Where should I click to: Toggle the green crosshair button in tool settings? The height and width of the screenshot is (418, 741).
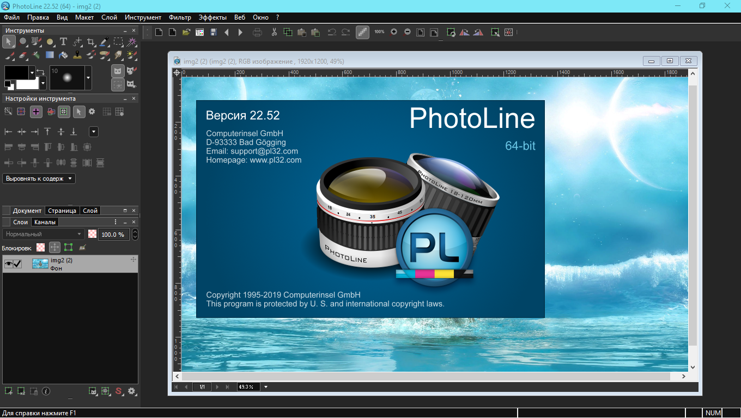[64, 112]
